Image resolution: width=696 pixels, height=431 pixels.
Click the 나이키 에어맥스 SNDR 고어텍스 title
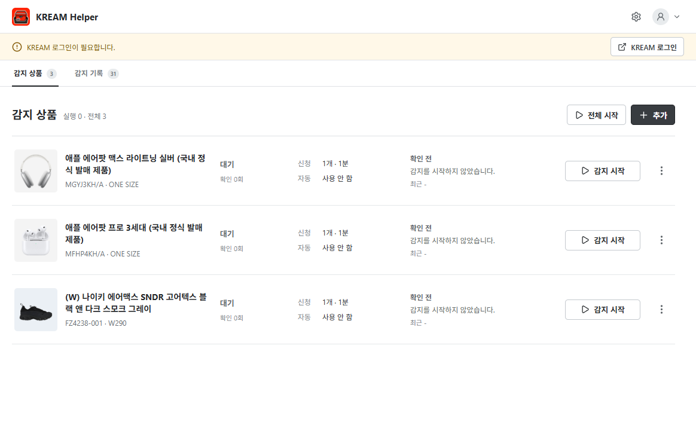pyautogui.click(x=136, y=302)
